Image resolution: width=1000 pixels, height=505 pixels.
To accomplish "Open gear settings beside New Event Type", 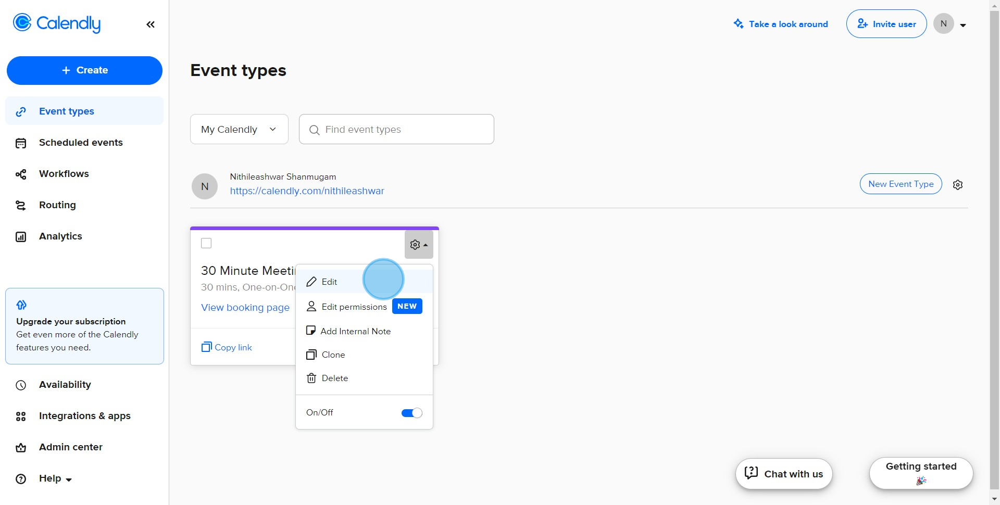I will click(x=958, y=185).
